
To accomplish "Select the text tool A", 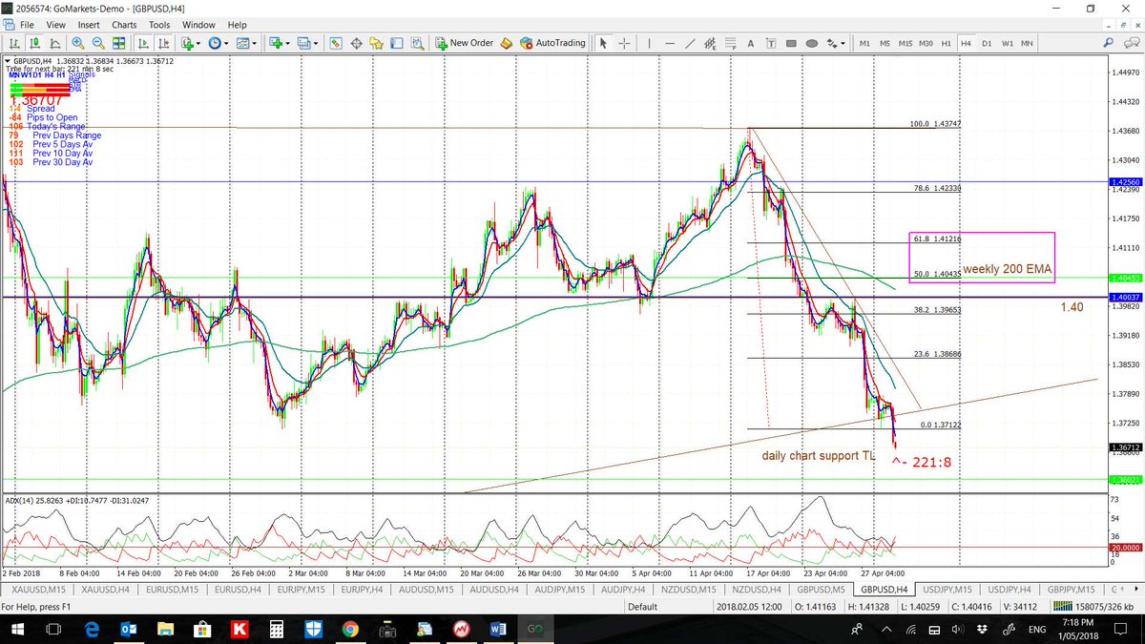I will click(750, 43).
